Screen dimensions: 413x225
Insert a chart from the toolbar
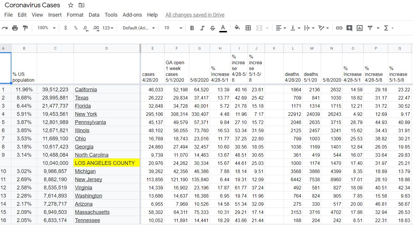(x=359, y=28)
